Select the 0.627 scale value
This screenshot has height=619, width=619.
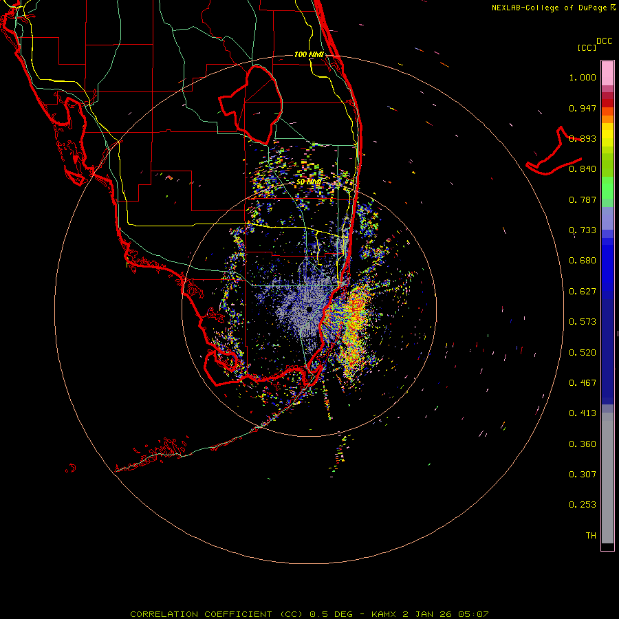(583, 292)
